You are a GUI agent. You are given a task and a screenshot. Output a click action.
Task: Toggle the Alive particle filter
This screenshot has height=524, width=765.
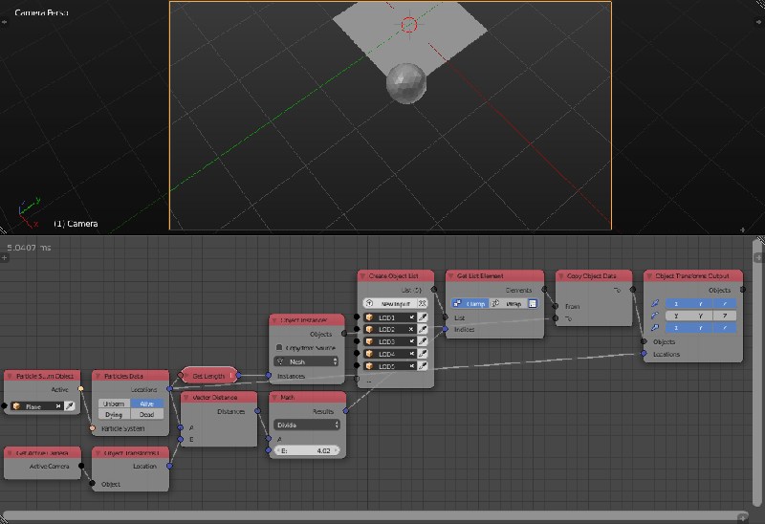click(147, 404)
